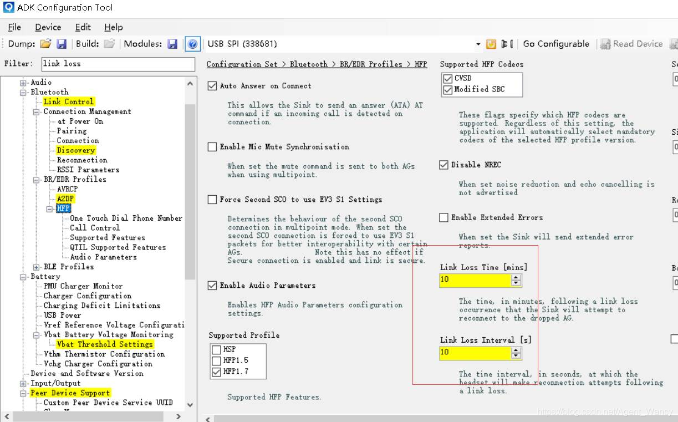Check the HSP supported profile
Screen dimensions: 678x422
[x=216, y=349]
